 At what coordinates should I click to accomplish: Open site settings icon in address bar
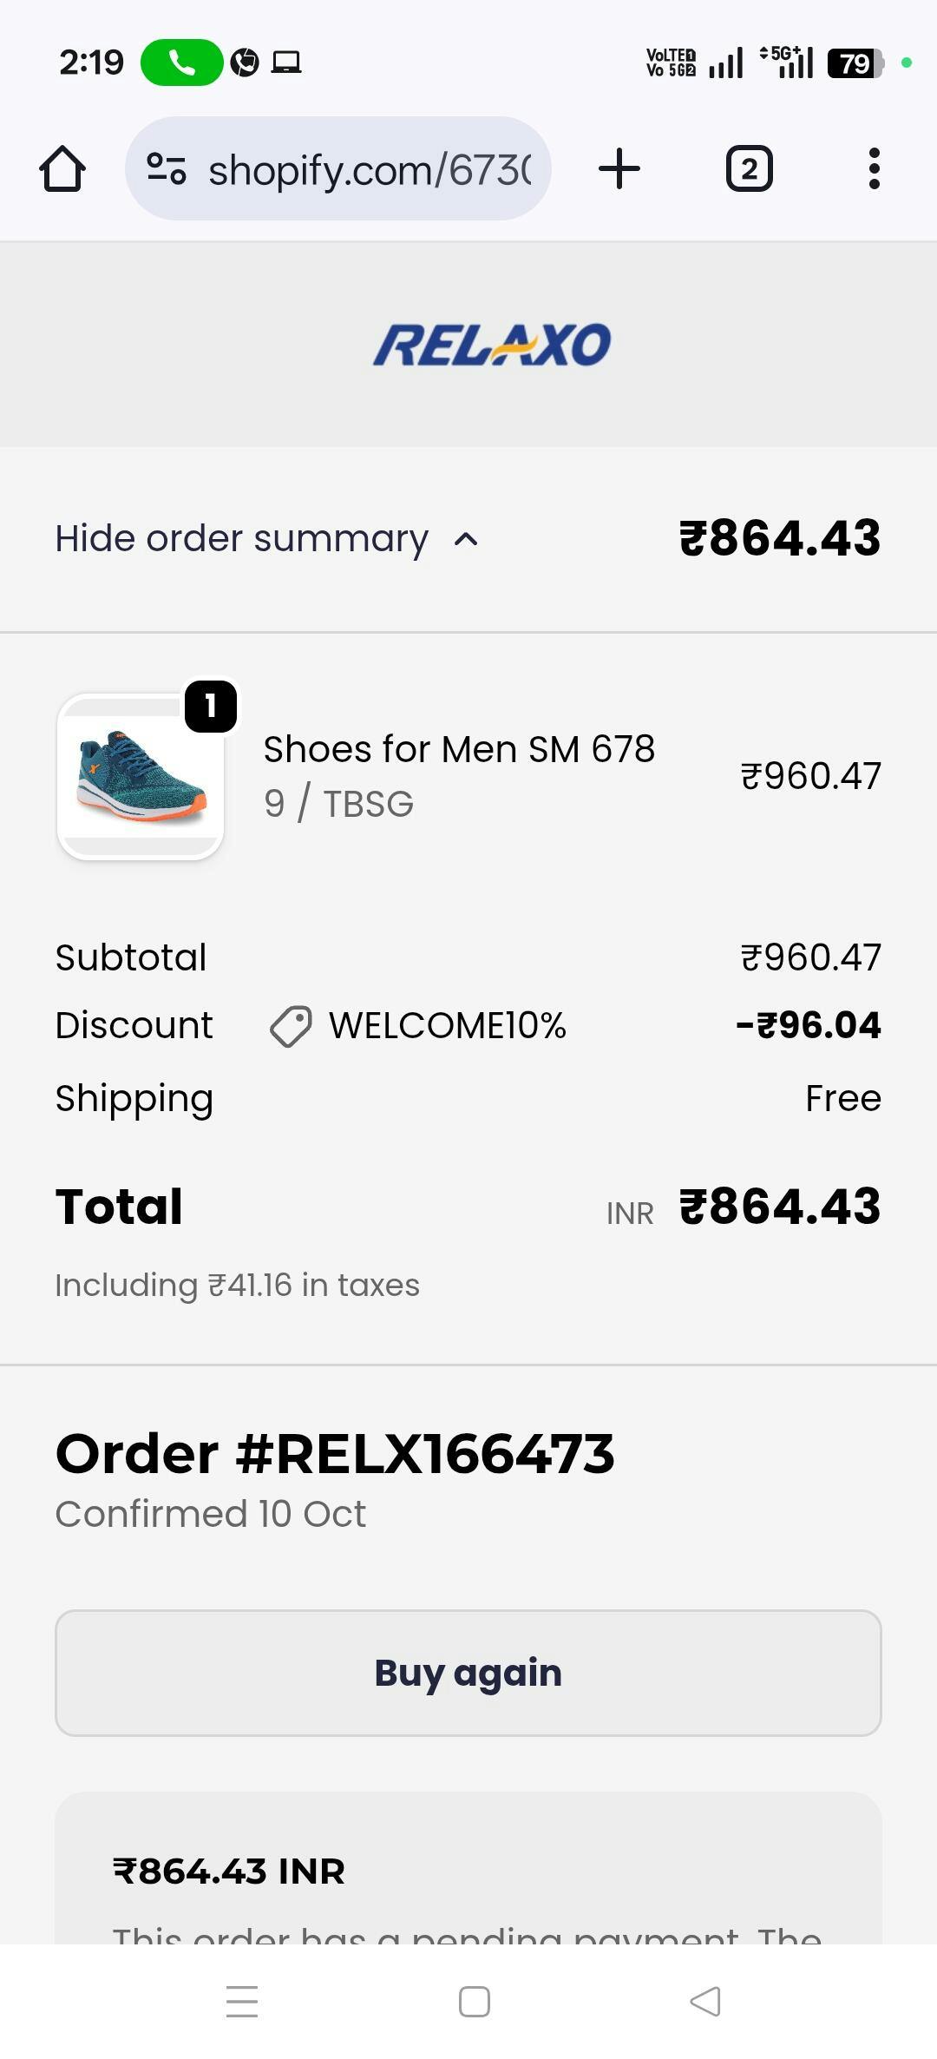166,168
